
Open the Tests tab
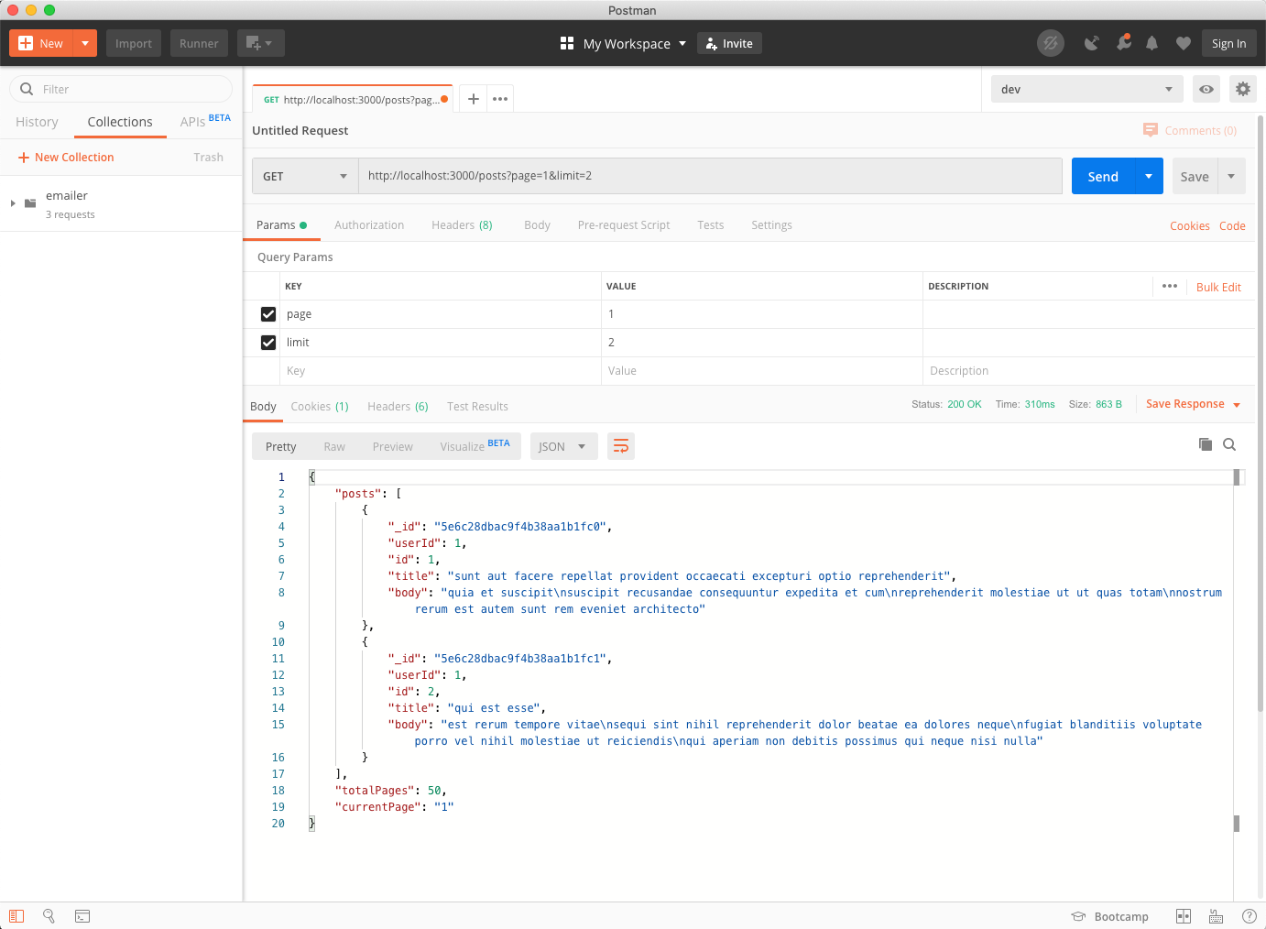(710, 225)
